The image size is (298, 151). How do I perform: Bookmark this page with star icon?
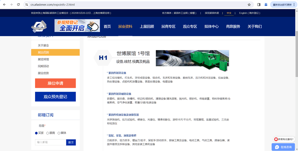(x=249, y=4)
